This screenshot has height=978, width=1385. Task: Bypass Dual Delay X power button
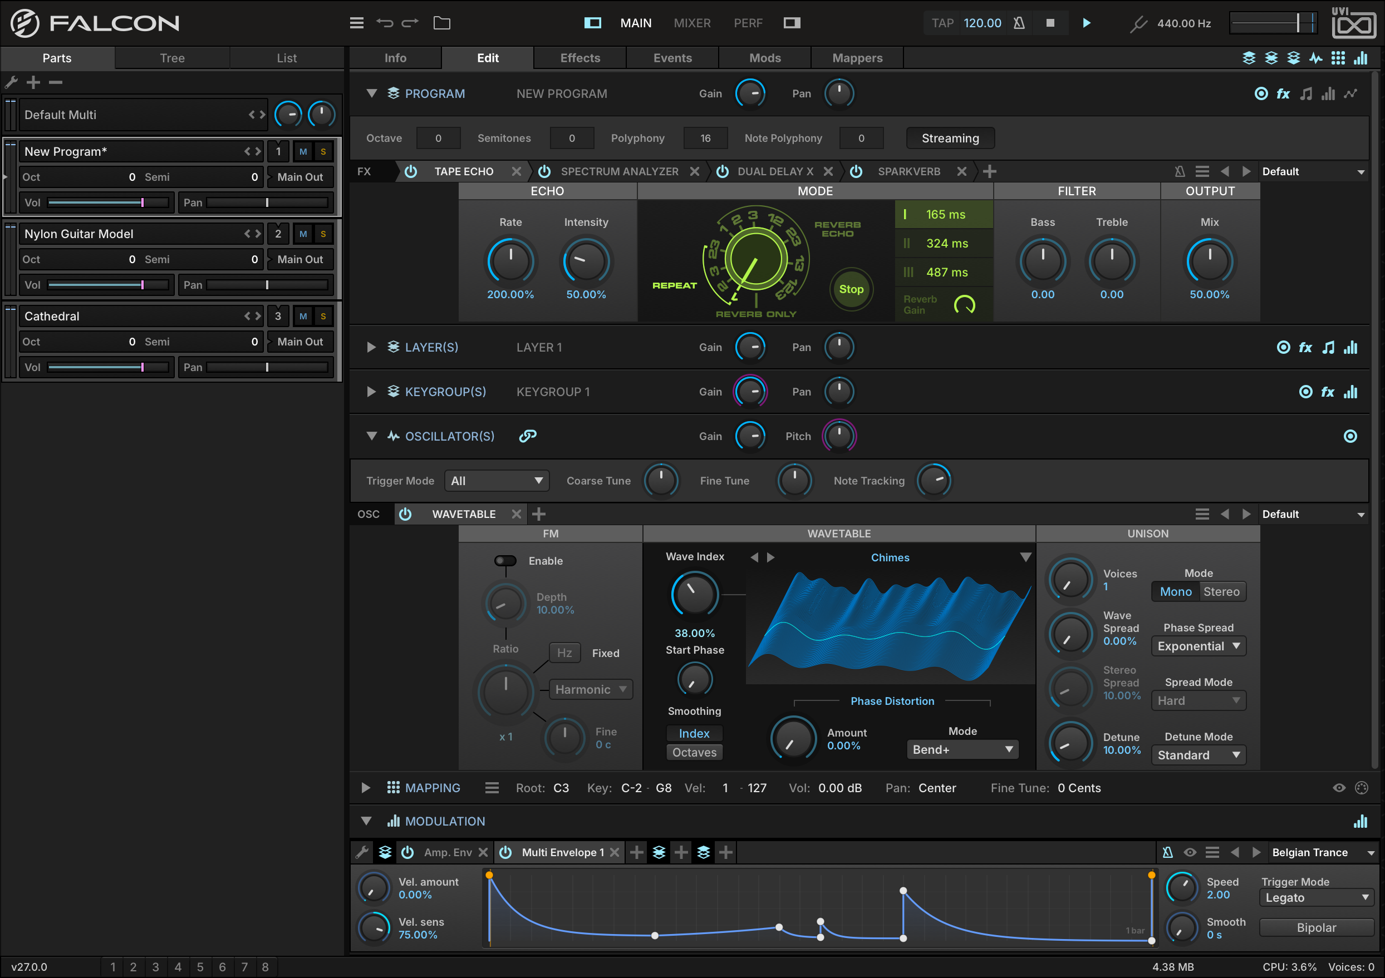pyautogui.click(x=722, y=172)
